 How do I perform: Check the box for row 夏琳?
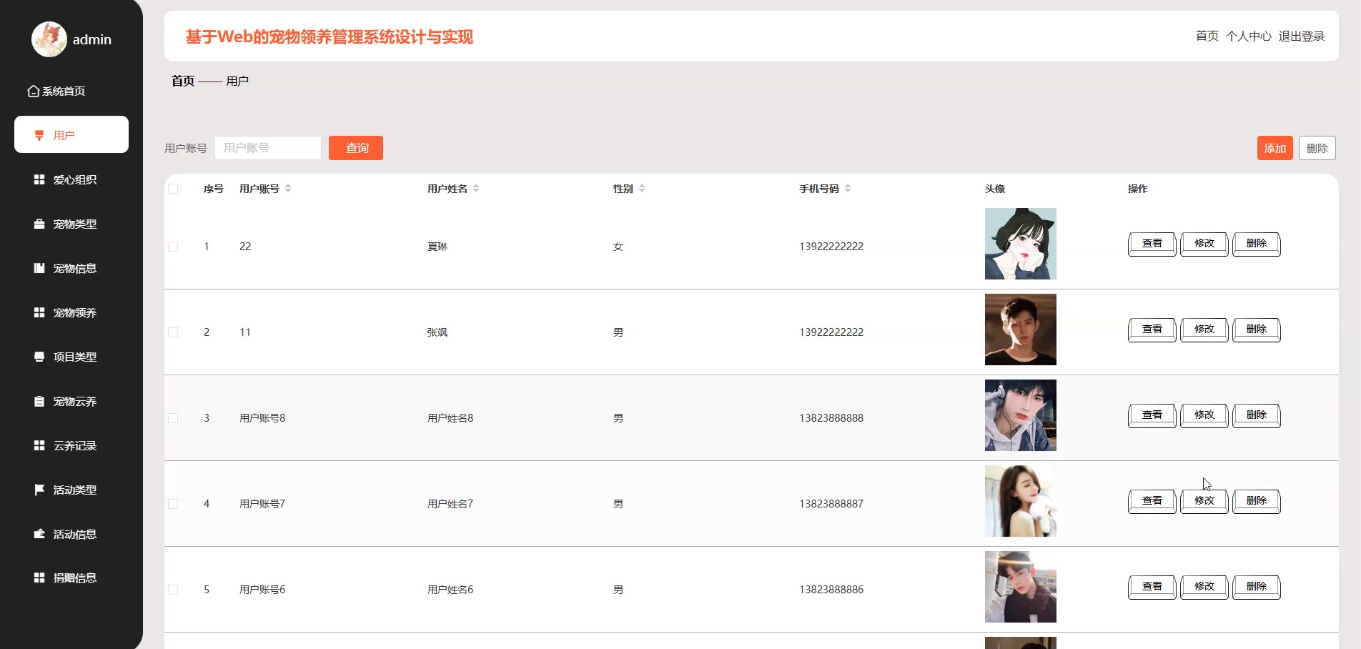[173, 247]
